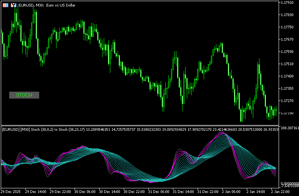The height and width of the screenshot is (196, 299).
Task: Click the one-click trading panel icon
Action: [6, 5]
